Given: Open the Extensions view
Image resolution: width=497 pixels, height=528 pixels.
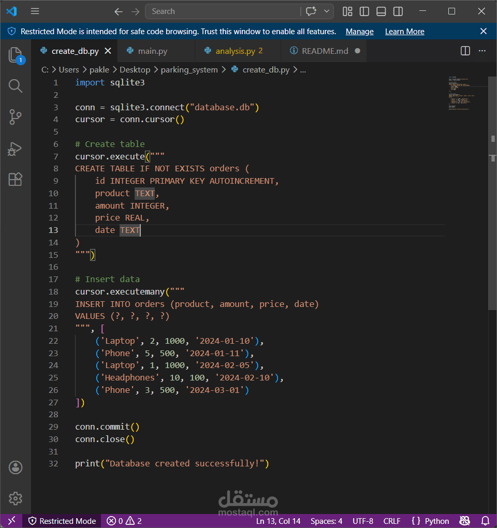Looking at the screenshot, I should 16,179.
